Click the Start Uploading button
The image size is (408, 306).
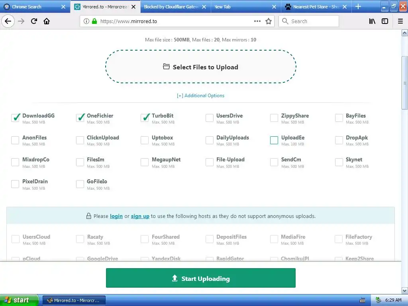201,278
